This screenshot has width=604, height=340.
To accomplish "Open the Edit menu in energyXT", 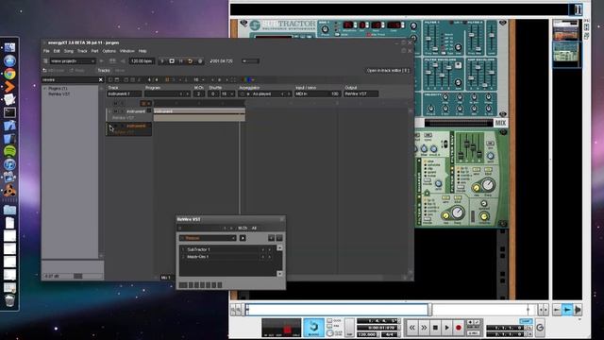I will pyautogui.click(x=57, y=51).
